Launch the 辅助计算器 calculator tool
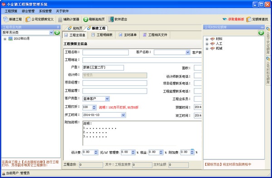 pyautogui.click(x=69, y=19)
